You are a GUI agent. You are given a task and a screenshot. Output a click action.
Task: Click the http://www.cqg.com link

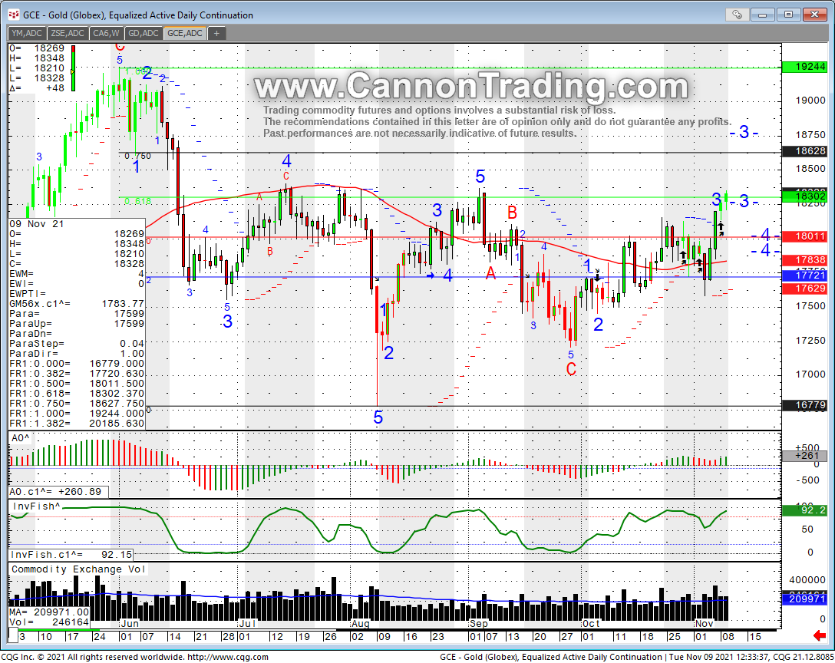(228, 657)
